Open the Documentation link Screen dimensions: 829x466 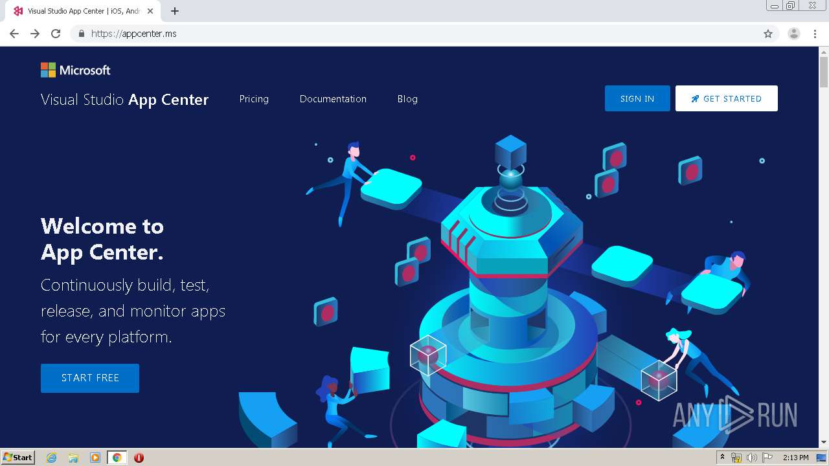tap(333, 99)
